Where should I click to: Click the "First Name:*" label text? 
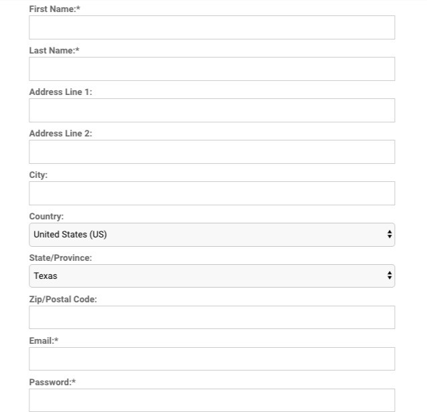(55, 9)
